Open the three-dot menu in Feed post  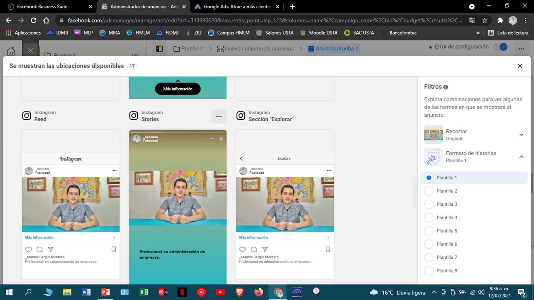tap(115, 171)
